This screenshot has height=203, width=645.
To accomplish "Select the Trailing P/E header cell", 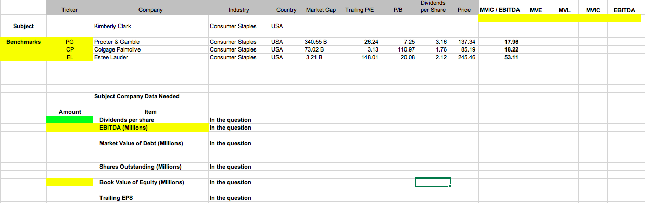I will (x=359, y=10).
